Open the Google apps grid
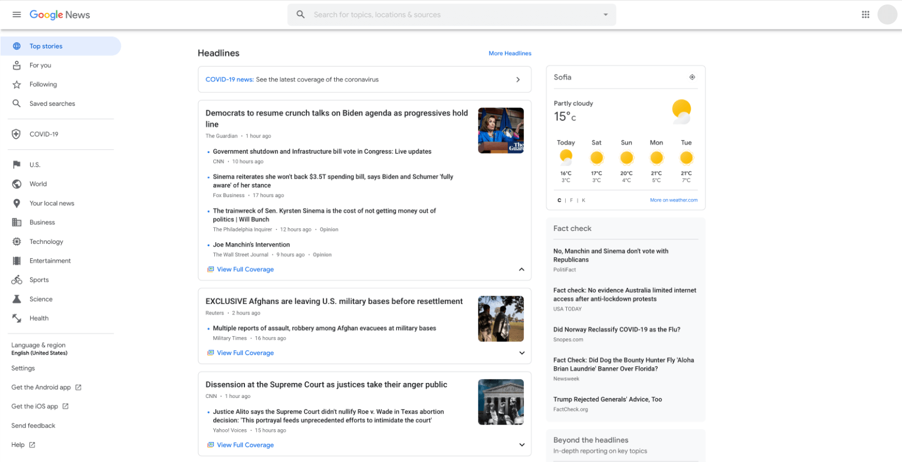902x462 pixels. (865, 14)
